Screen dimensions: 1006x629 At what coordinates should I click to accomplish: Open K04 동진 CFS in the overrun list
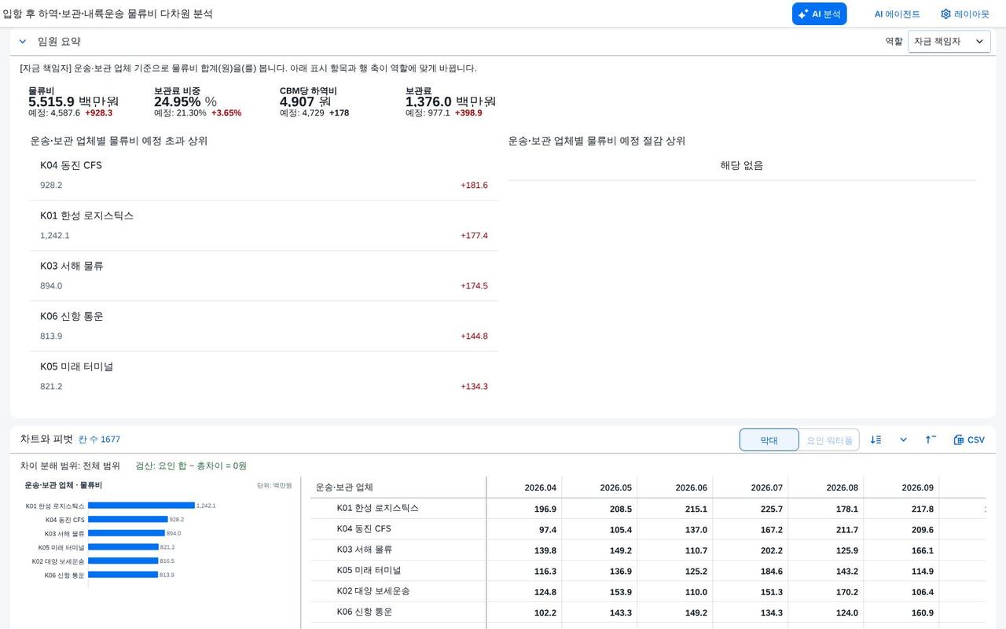(264, 175)
